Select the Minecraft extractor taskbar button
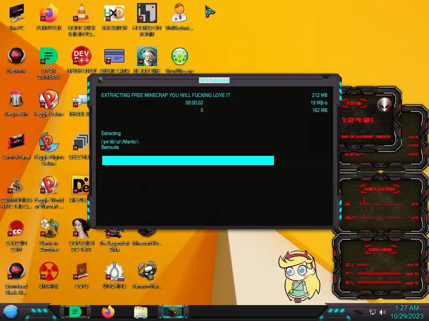 coord(173,312)
